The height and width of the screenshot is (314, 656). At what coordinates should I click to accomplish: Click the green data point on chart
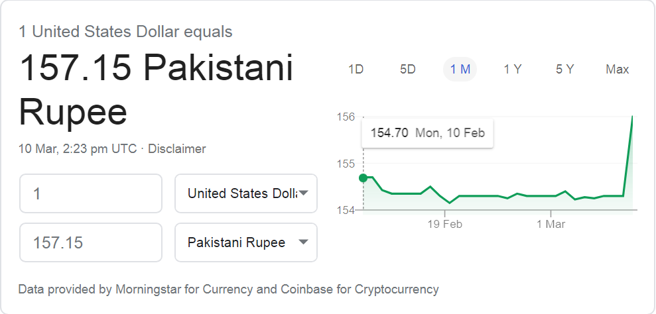(x=363, y=178)
